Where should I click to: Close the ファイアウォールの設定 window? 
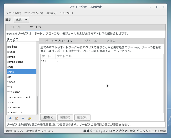click(x=163, y=7)
